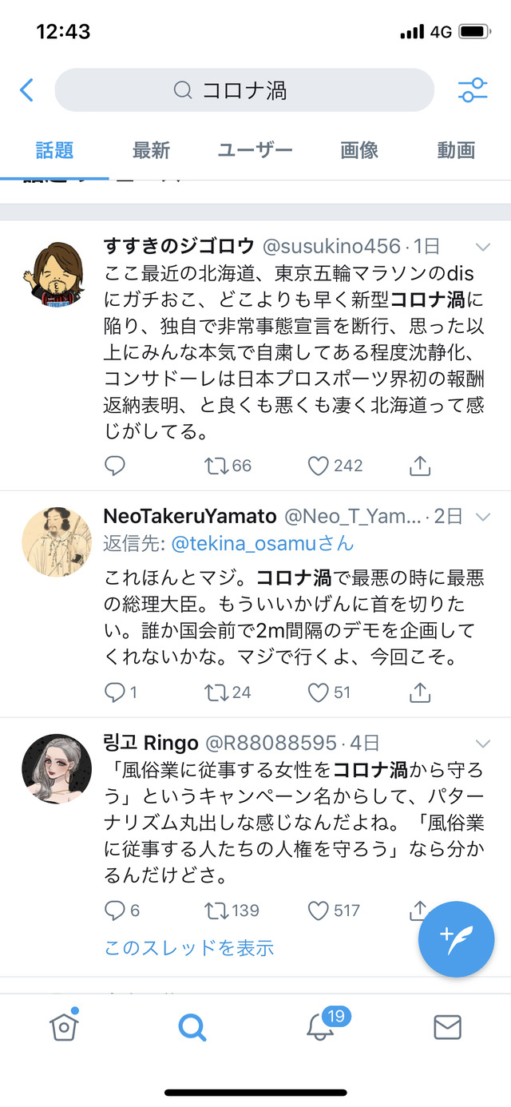This screenshot has height=1107, width=511.
Task: Expand the options chevron on すすきのジゴロウ's tweet
Action: click(482, 247)
